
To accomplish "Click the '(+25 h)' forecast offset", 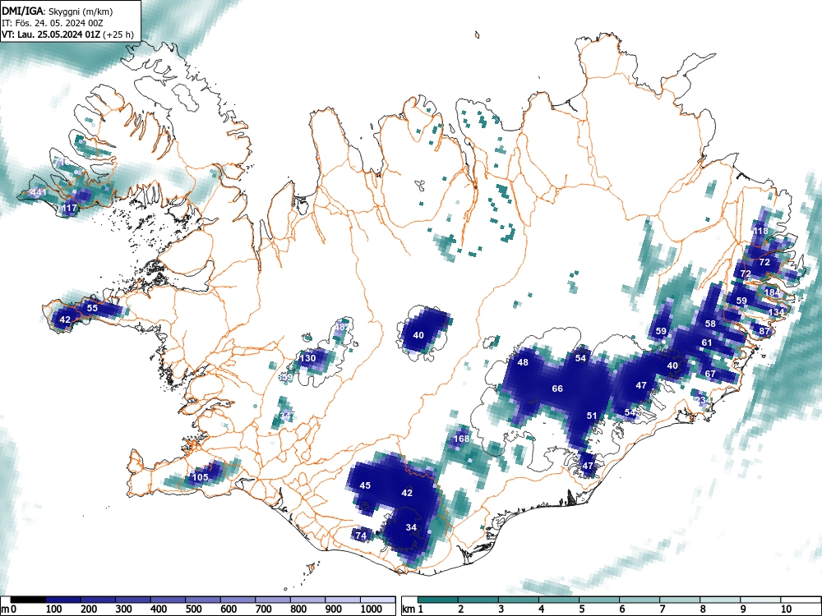I will [119, 34].
